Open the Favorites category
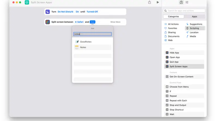 pyautogui.click(x=171, y=28)
